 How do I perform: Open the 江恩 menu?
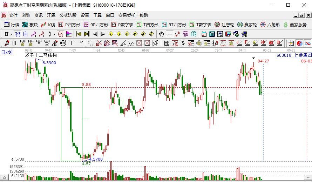click(x=51, y=15)
